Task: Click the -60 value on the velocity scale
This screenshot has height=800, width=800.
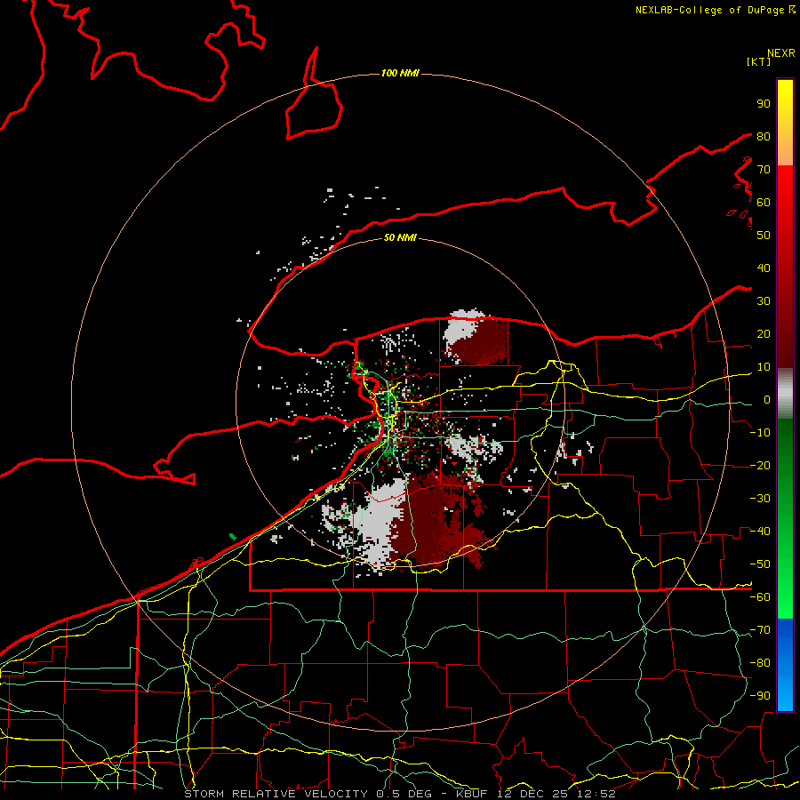Action: [x=760, y=597]
